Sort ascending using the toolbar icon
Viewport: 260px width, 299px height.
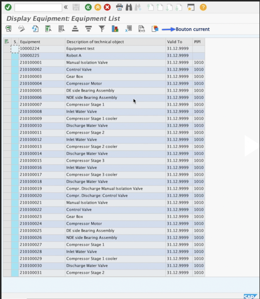(75, 29)
